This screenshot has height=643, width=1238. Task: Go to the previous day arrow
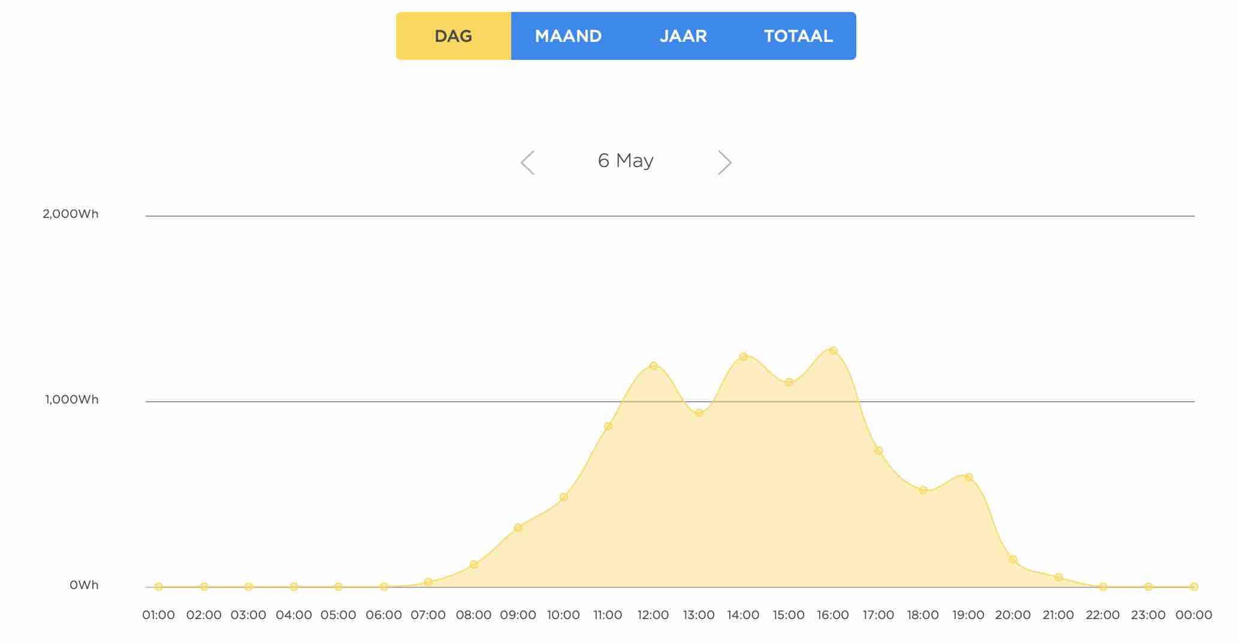point(527,162)
